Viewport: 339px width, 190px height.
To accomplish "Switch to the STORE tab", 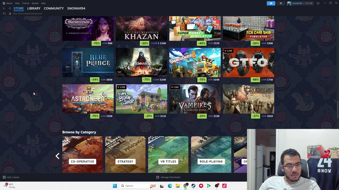I will 19,8.
